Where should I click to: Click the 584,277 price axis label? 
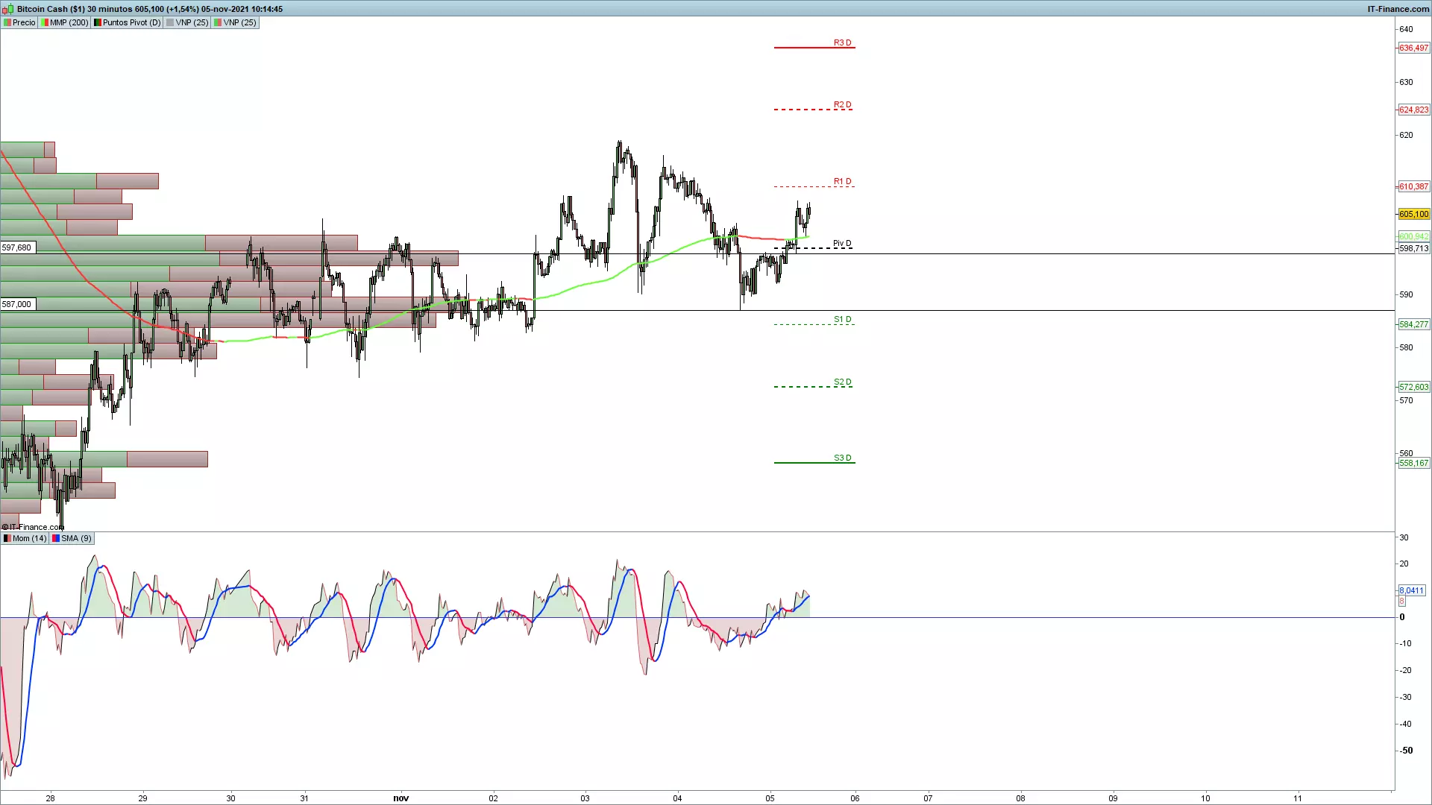click(x=1413, y=324)
